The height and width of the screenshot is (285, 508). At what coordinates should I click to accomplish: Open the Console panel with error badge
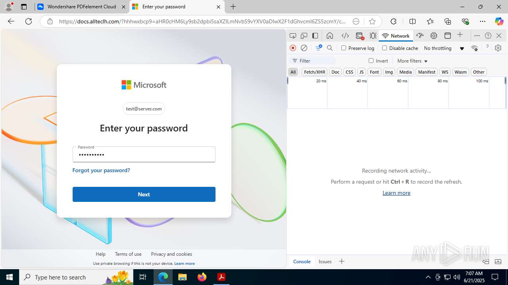coord(360,36)
